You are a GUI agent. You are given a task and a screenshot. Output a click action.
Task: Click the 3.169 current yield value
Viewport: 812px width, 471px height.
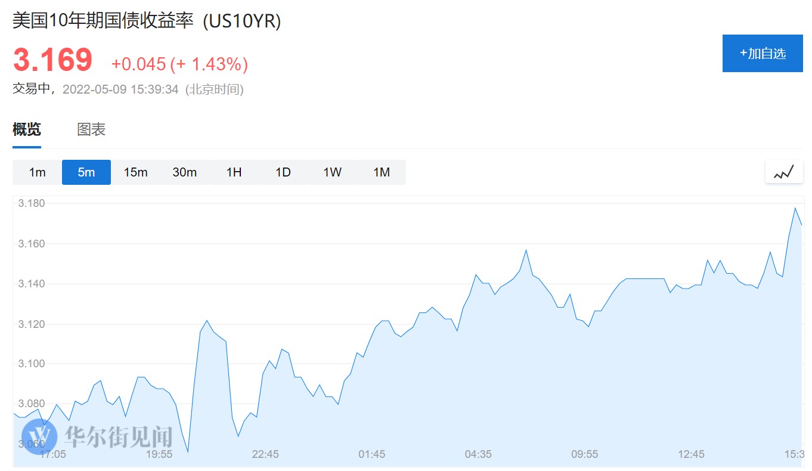(53, 60)
